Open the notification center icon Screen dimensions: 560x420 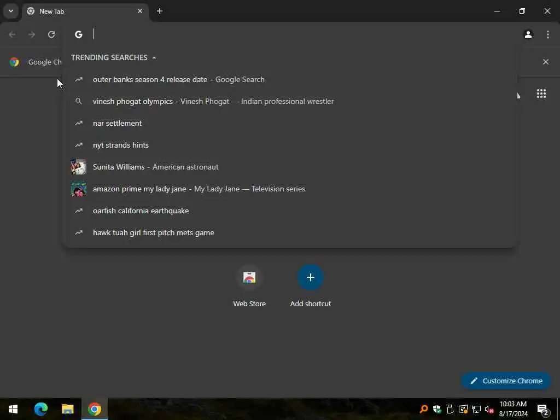coord(542,409)
